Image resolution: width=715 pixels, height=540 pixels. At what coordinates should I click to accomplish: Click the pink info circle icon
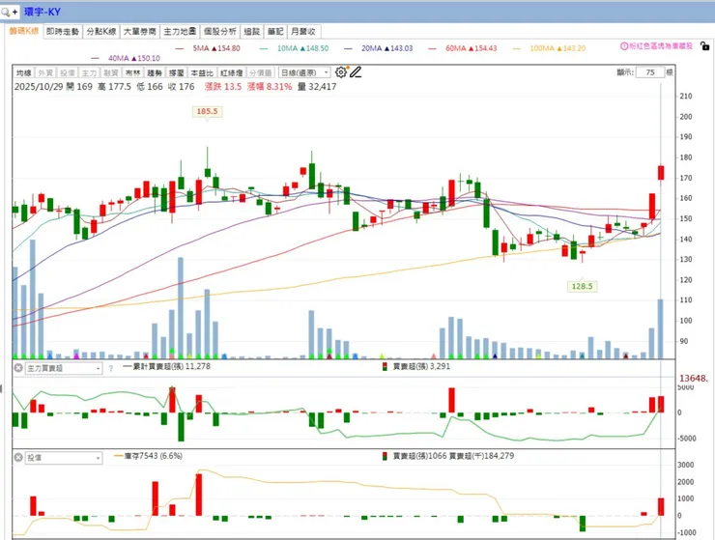coord(624,46)
